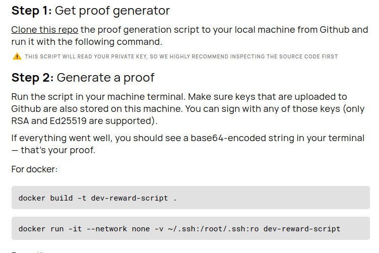Viewport: 379px width, 253px height.
Task: Click 'dev-reward-script' in the docker build command
Action: point(130,198)
